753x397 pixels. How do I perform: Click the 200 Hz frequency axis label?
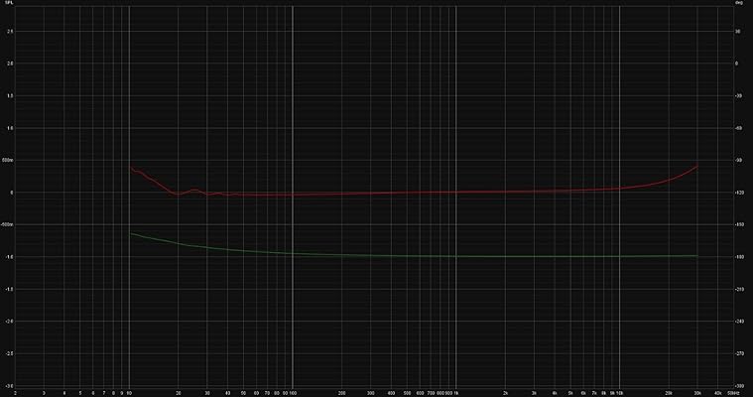coord(342,393)
